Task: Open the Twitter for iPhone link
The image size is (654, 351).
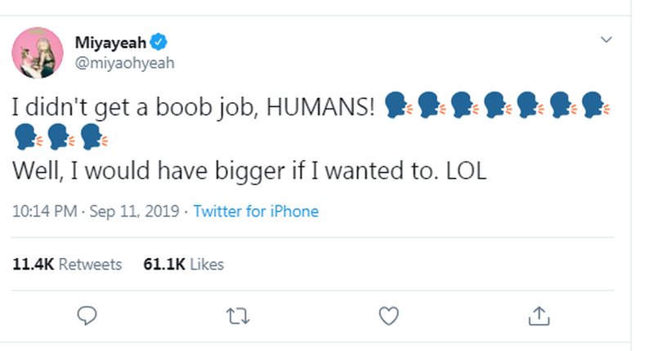Action: pos(256,212)
